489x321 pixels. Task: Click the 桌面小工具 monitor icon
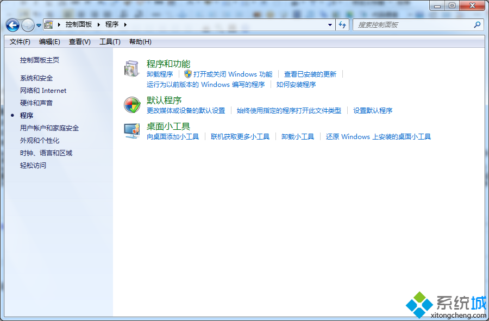coord(132,131)
